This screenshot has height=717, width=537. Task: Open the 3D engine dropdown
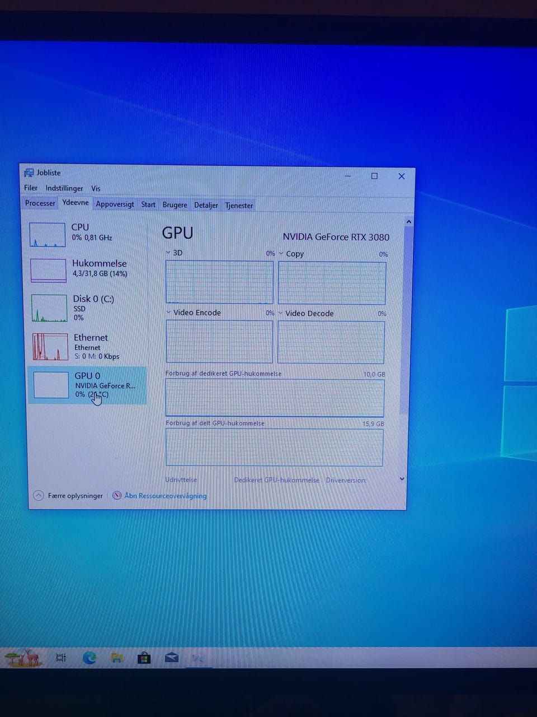click(x=168, y=253)
